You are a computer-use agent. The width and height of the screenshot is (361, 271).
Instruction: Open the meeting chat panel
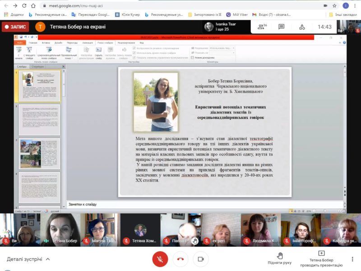pyautogui.click(x=282, y=27)
